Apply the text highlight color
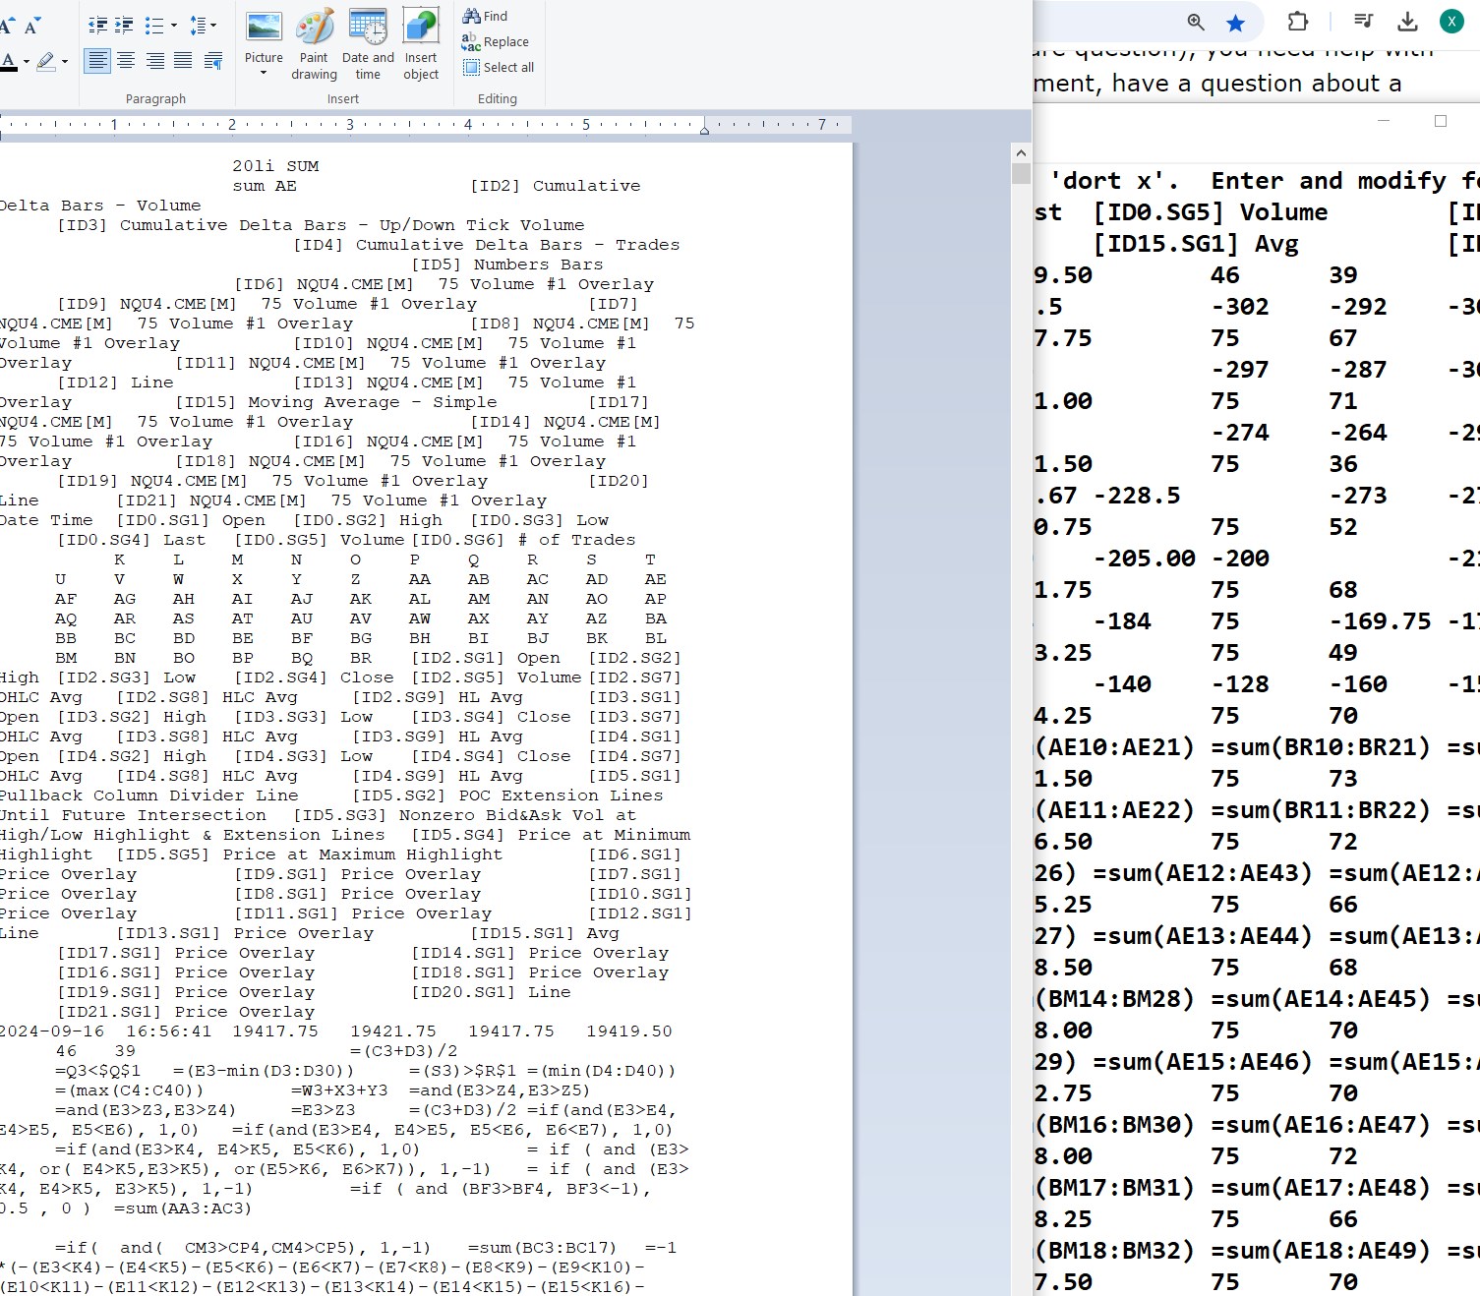Viewport: 1480px width, 1296px height. coord(45,62)
